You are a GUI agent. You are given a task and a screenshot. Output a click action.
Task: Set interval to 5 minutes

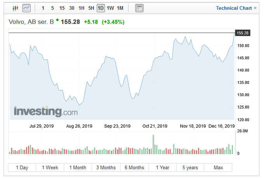[x=52, y=8]
